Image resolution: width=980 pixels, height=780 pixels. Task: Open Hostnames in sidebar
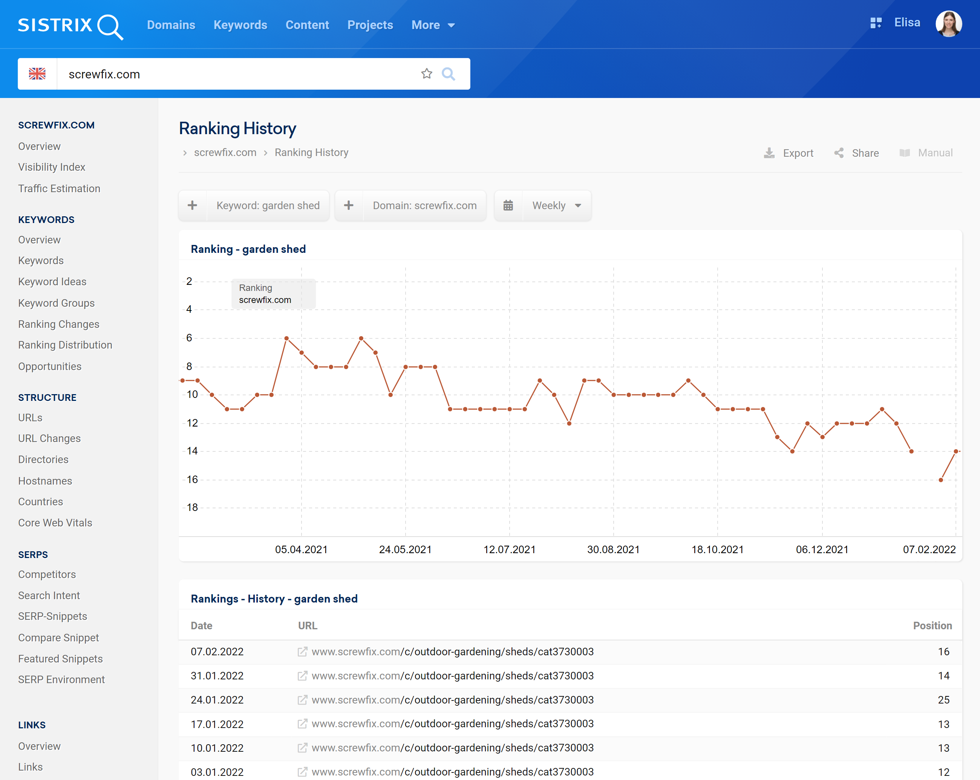click(45, 481)
